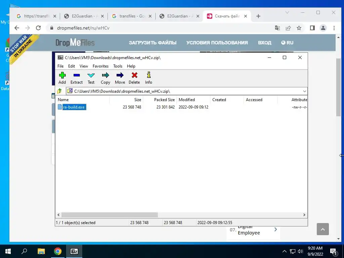
Task: Open the Info toolbar button
Action: 148,78
